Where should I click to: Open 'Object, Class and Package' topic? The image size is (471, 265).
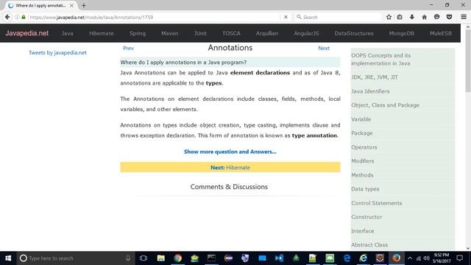click(x=385, y=105)
